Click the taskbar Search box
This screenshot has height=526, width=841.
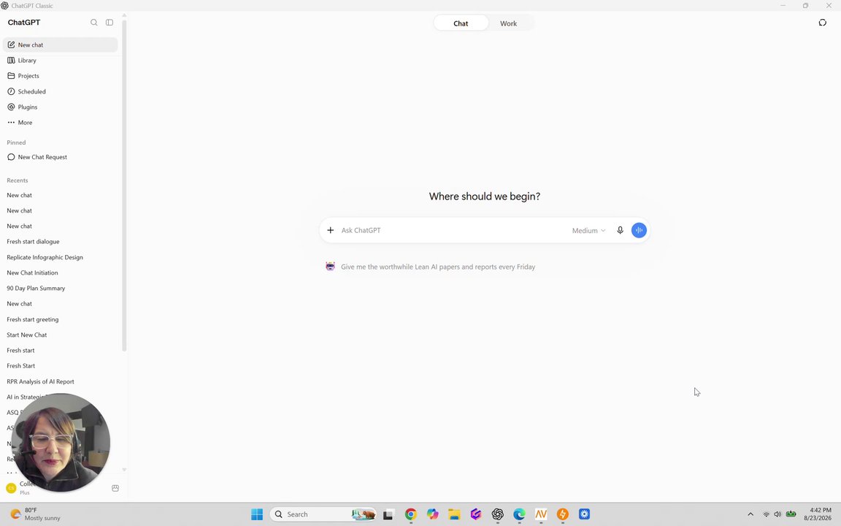coord(323,514)
